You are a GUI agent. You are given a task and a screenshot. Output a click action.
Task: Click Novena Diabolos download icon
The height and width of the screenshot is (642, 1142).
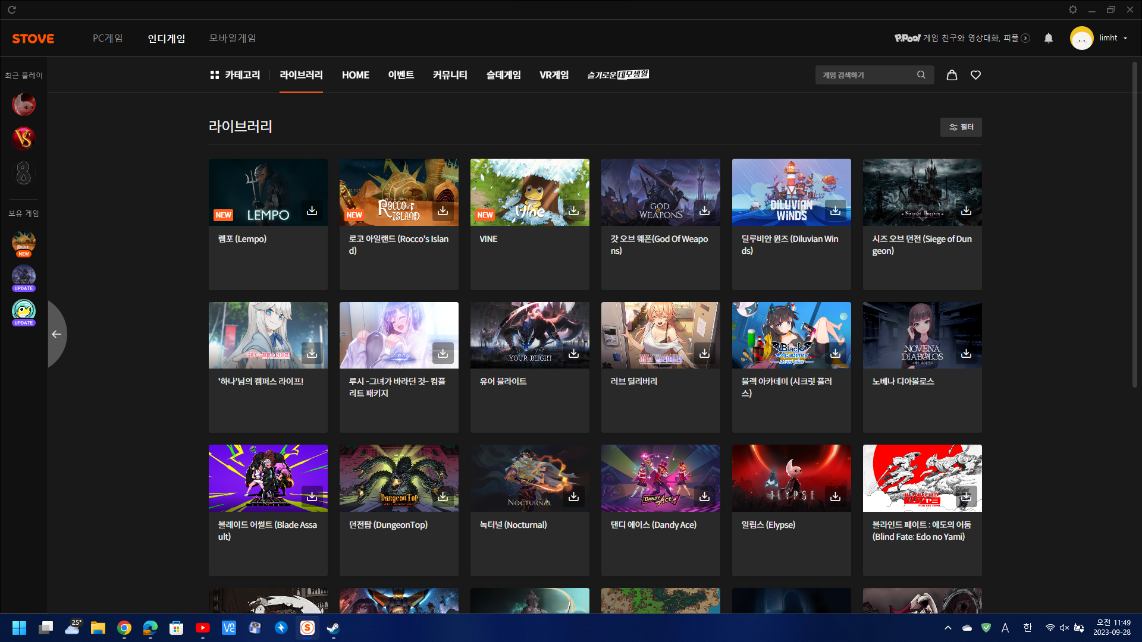966,353
